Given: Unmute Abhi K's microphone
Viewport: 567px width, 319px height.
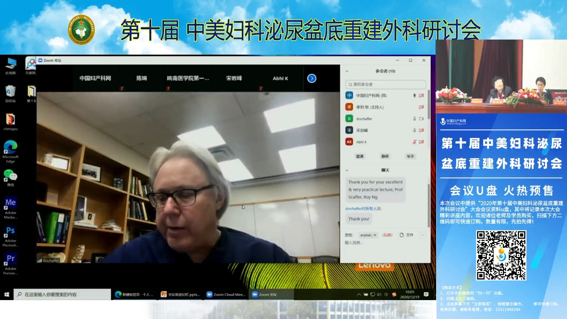Looking at the screenshot, I should [x=414, y=142].
